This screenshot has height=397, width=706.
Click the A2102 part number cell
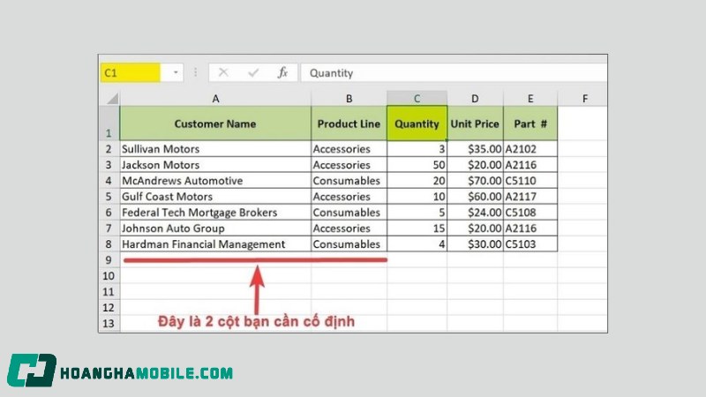[530, 149]
